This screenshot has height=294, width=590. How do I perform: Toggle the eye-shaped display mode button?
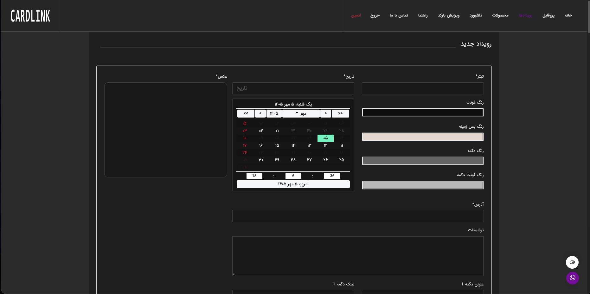coord(572,262)
